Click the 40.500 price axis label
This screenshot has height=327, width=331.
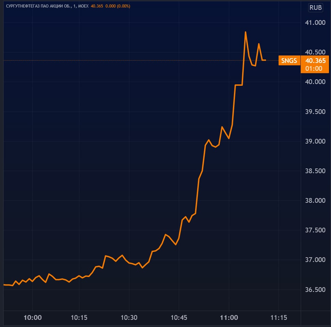tap(315, 52)
